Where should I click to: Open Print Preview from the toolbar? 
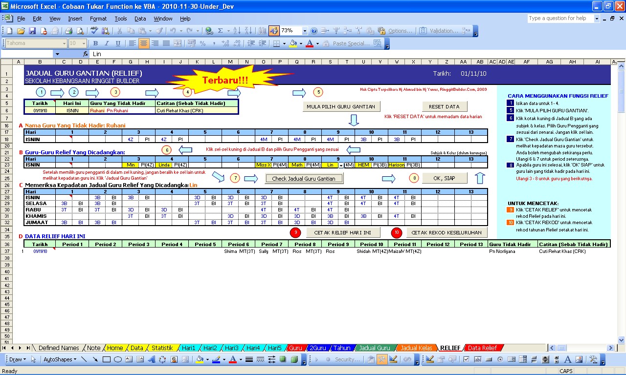click(80, 31)
